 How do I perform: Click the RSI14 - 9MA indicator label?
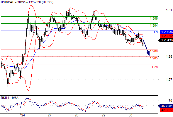coord(10,98)
